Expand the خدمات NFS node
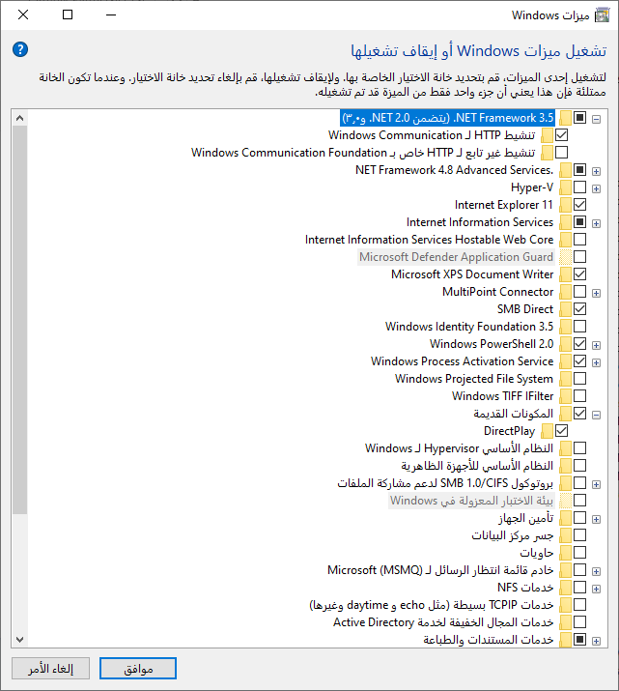 [x=596, y=590]
